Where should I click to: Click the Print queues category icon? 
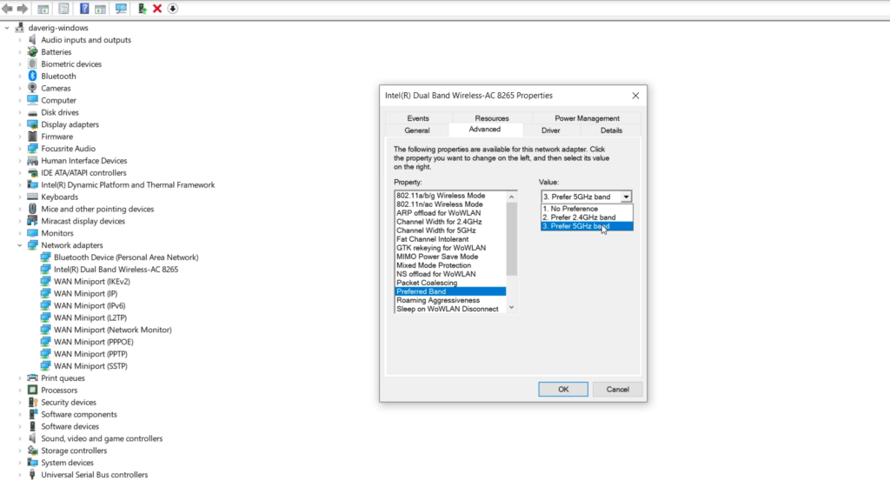[x=32, y=378]
